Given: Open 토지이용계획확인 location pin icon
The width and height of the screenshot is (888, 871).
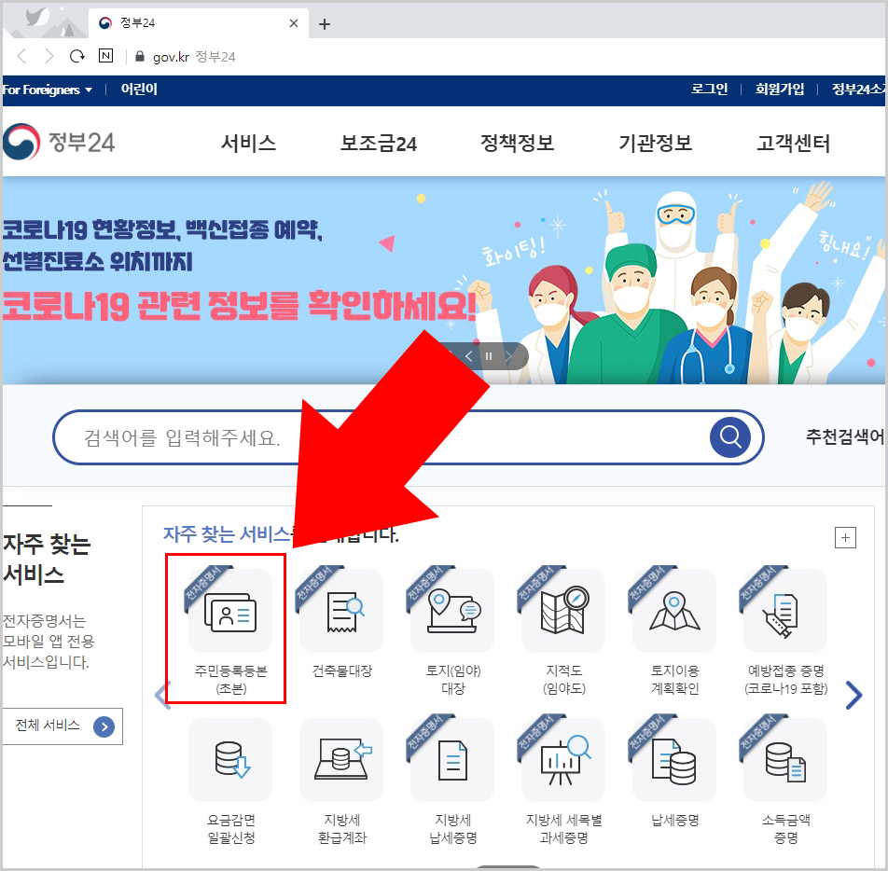Looking at the screenshot, I should tap(673, 611).
